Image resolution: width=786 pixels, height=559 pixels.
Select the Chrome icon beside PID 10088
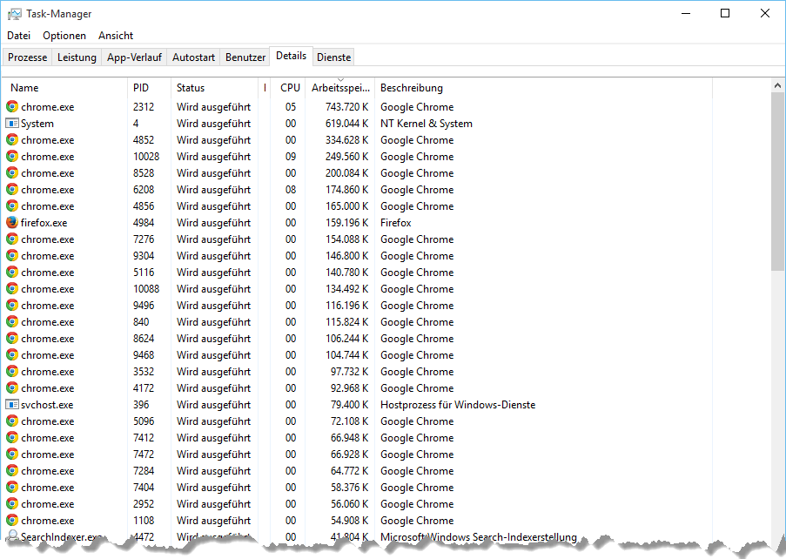12,288
